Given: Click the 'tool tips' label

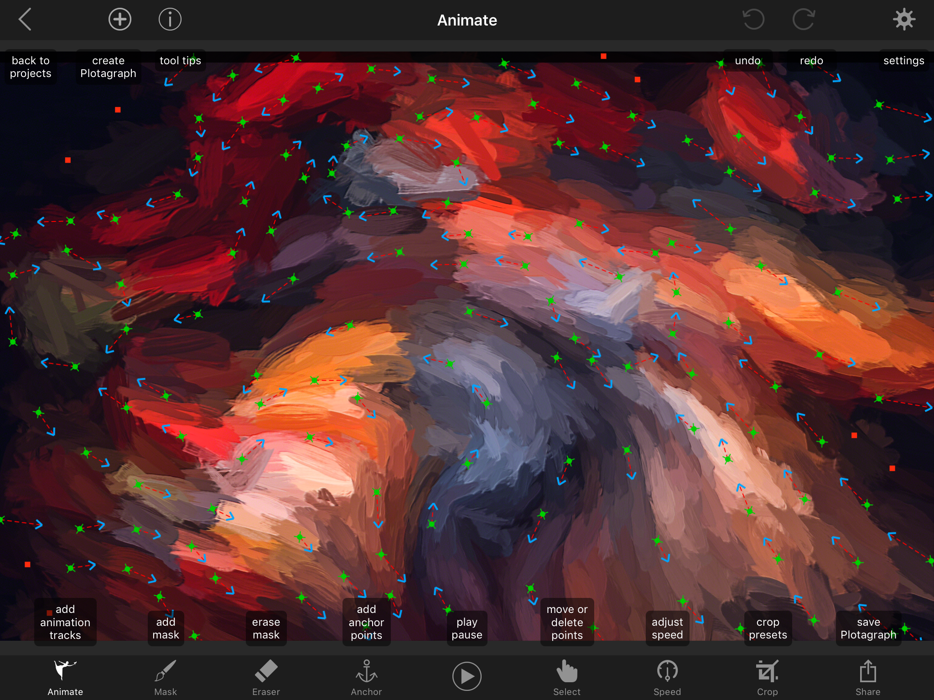Looking at the screenshot, I should click(180, 61).
